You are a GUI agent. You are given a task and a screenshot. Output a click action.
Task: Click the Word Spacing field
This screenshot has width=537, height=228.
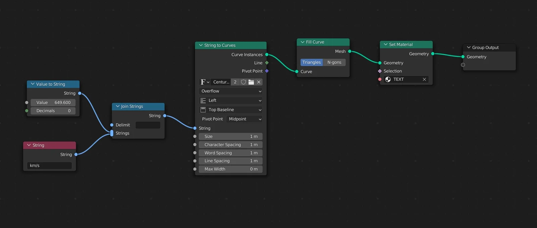[231, 153]
